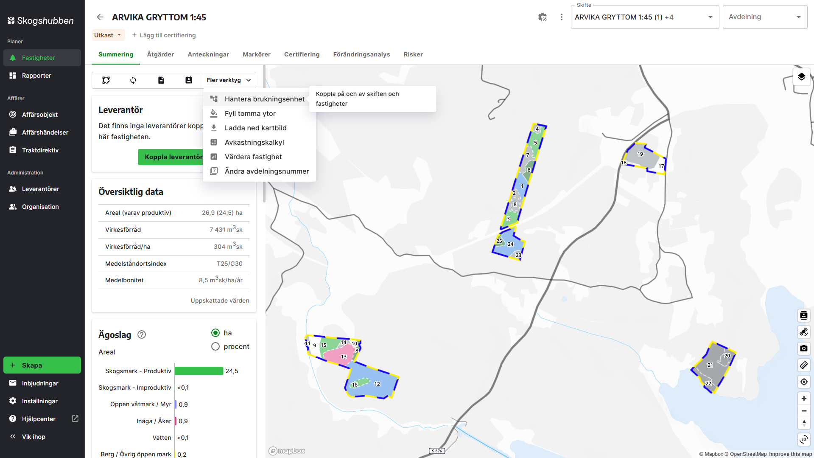
Task: Switch to the Certifiering tab
Action: (x=302, y=54)
